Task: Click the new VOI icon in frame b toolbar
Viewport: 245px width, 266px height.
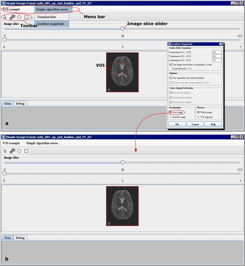Action: click(x=12, y=151)
